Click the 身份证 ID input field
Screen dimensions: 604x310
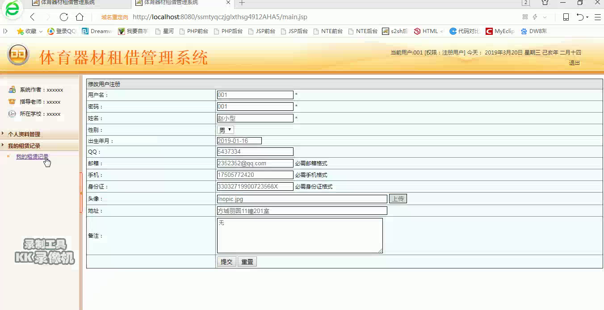(x=255, y=186)
